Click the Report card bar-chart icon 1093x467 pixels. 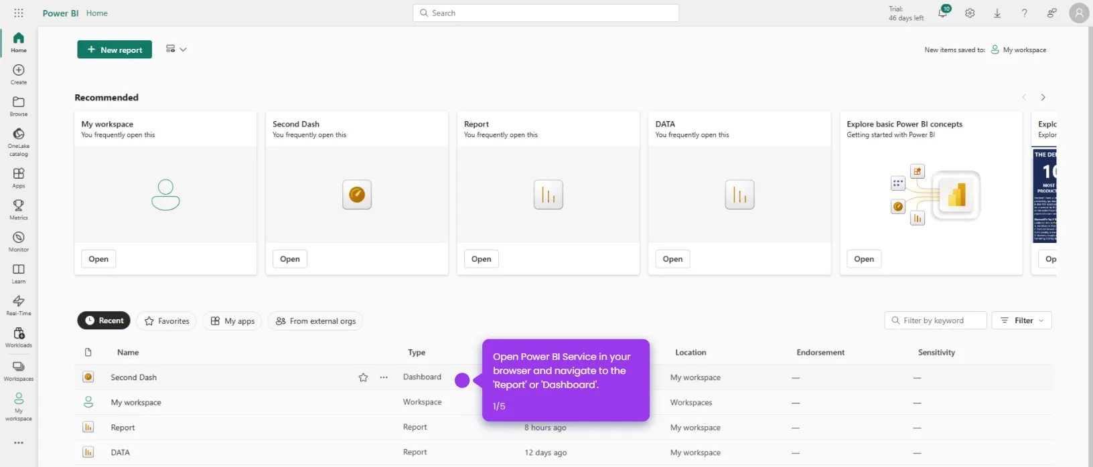click(549, 195)
